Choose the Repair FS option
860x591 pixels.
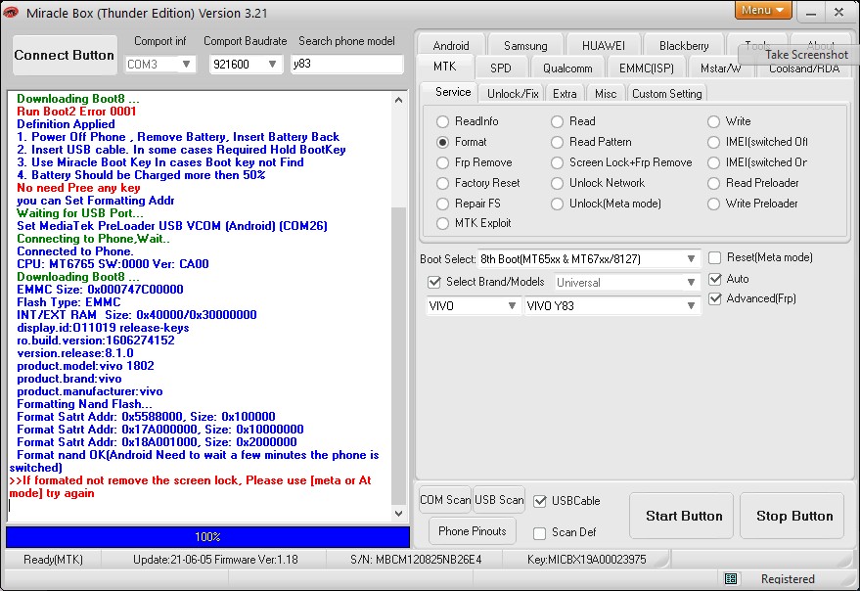tap(442, 204)
